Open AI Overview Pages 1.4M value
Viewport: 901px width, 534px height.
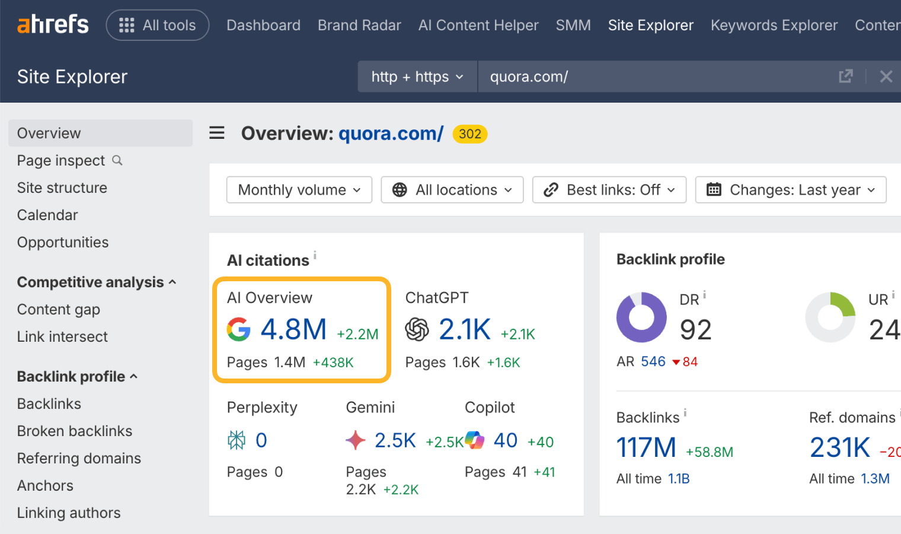pos(290,362)
